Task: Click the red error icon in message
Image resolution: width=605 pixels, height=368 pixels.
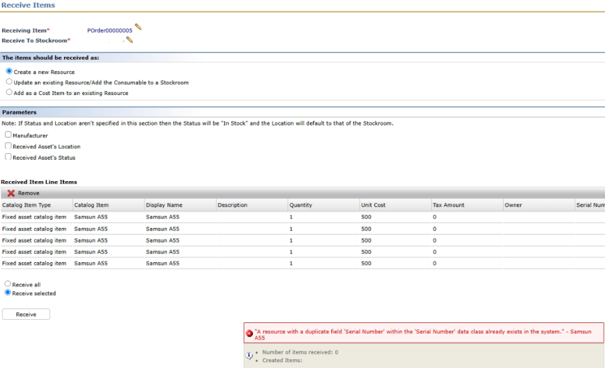Action: (250, 333)
